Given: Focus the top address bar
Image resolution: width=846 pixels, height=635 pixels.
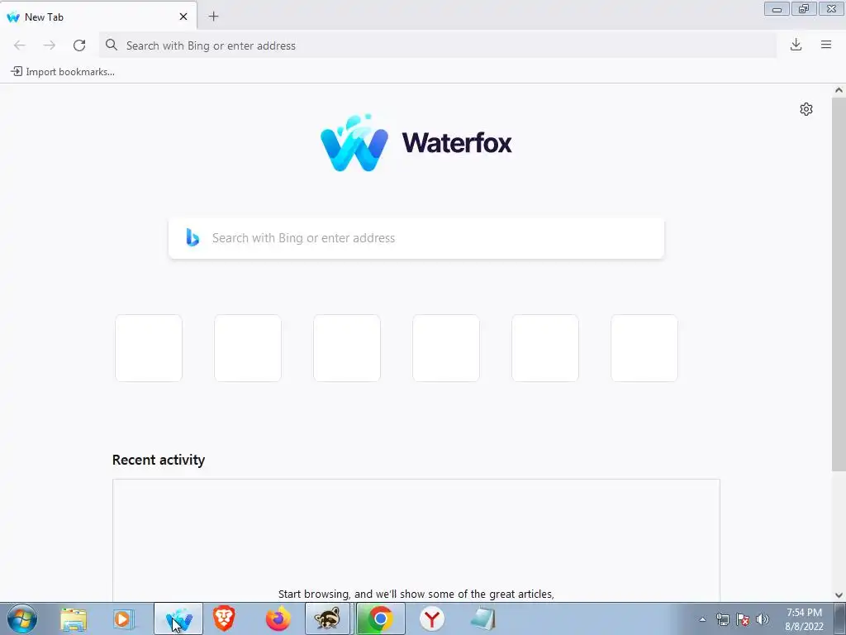Looking at the screenshot, I should pos(438,45).
